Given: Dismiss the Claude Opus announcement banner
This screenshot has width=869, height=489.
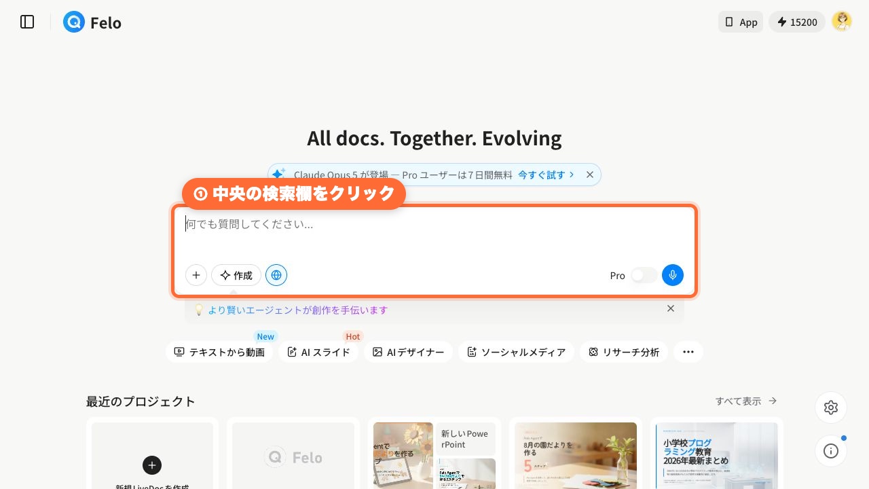Looking at the screenshot, I should (x=590, y=175).
